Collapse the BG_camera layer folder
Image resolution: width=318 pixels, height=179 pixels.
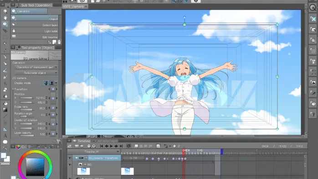point(77,158)
